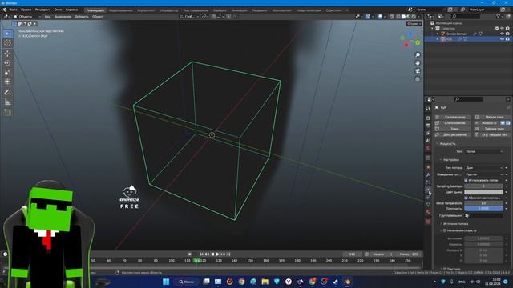Select the Move tool in left toolbar
Image resolution: width=513 pixels, height=288 pixels.
(x=7, y=54)
